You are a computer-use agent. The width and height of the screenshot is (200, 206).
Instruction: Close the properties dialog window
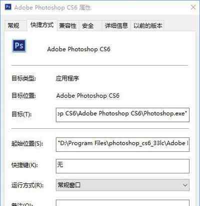[x=193, y=7]
